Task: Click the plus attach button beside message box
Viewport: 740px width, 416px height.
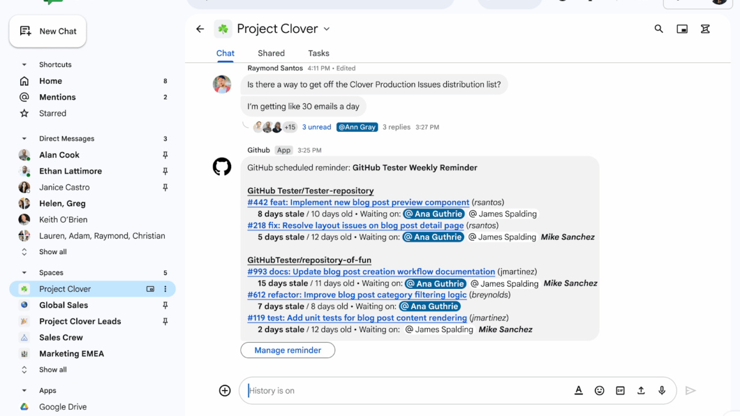Action: click(x=225, y=391)
